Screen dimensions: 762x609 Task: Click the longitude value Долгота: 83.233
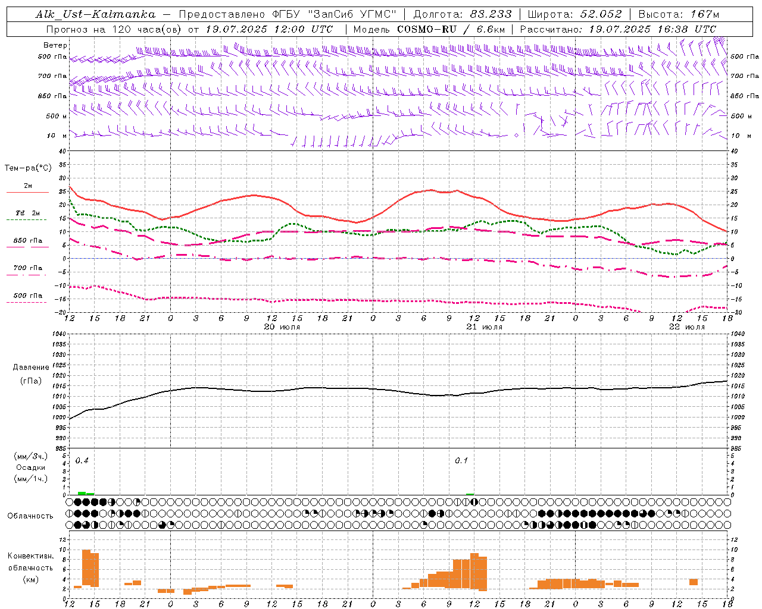coord(463,14)
